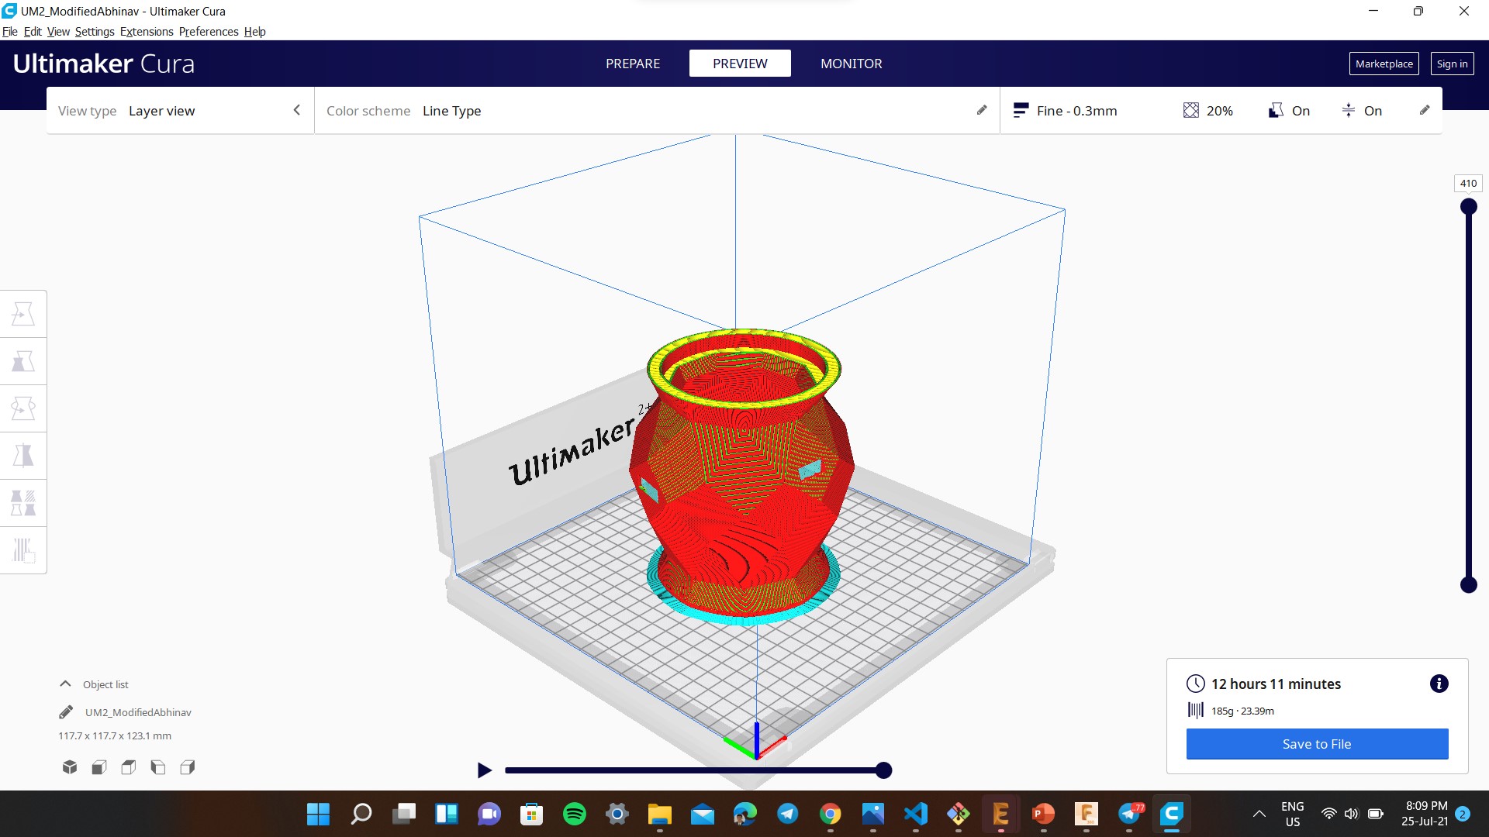
Task: Click the layer number 410 field
Action: click(x=1468, y=183)
